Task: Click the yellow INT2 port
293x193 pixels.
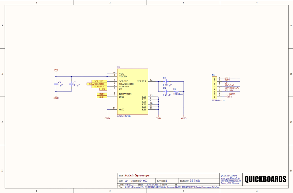Action: tap(102, 94)
